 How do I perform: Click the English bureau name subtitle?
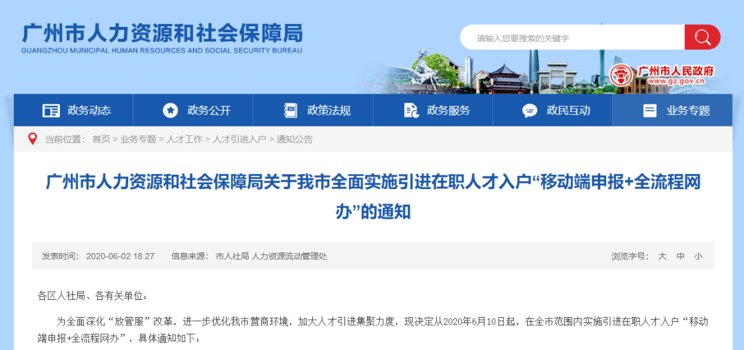point(162,50)
